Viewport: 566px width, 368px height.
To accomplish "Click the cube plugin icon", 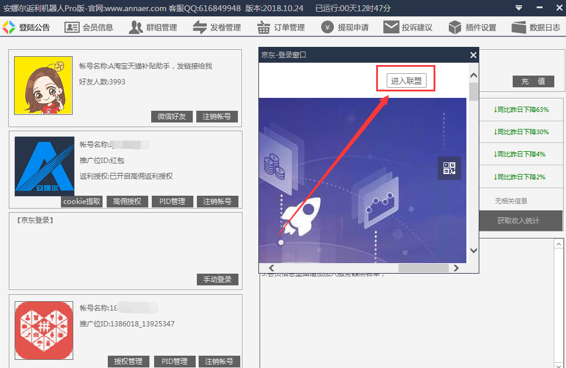I will click(455, 28).
